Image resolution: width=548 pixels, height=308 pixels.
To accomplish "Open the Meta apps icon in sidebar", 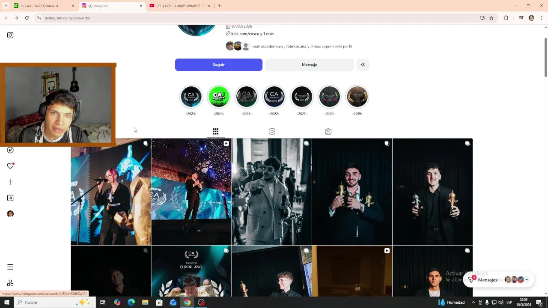I will tap(10, 283).
